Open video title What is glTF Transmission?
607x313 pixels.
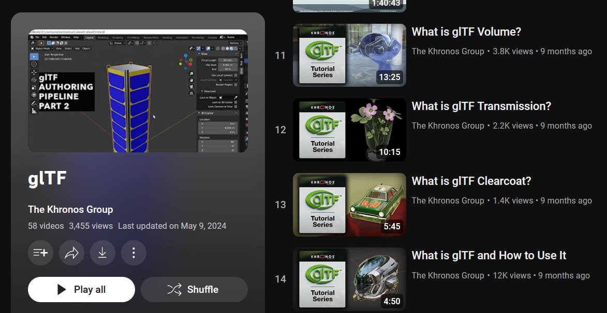point(481,106)
